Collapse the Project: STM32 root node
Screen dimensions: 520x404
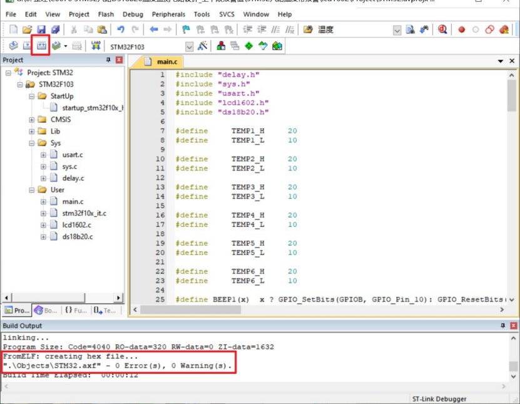point(8,73)
